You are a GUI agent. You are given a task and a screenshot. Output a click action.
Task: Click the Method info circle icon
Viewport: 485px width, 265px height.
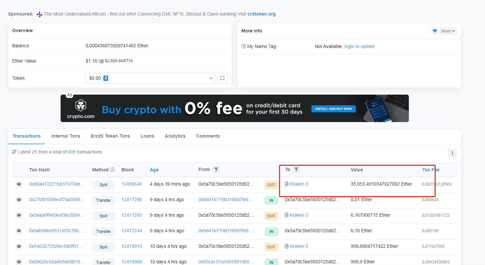pos(112,170)
